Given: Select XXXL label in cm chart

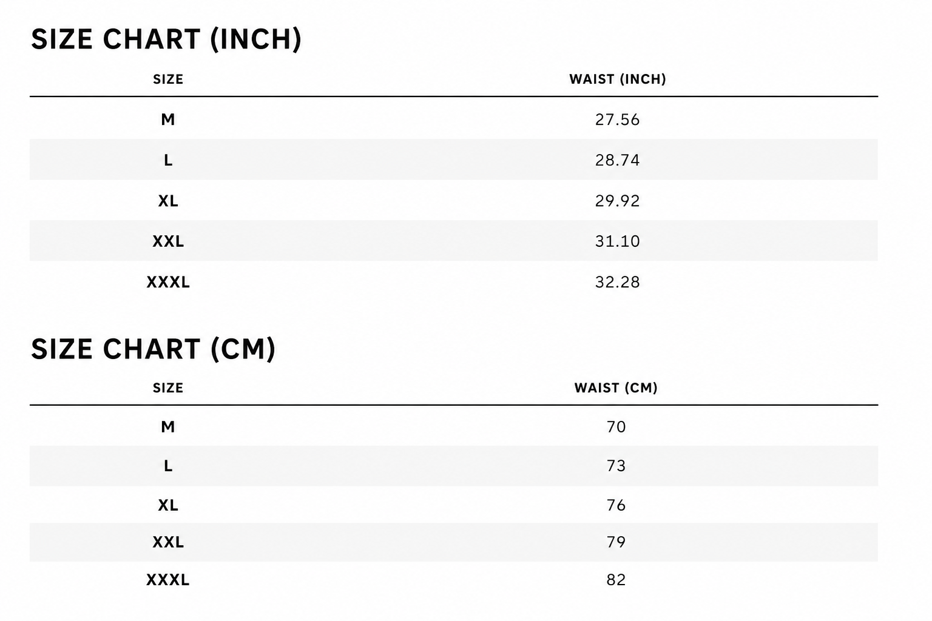Looking at the screenshot, I should tap(168, 580).
